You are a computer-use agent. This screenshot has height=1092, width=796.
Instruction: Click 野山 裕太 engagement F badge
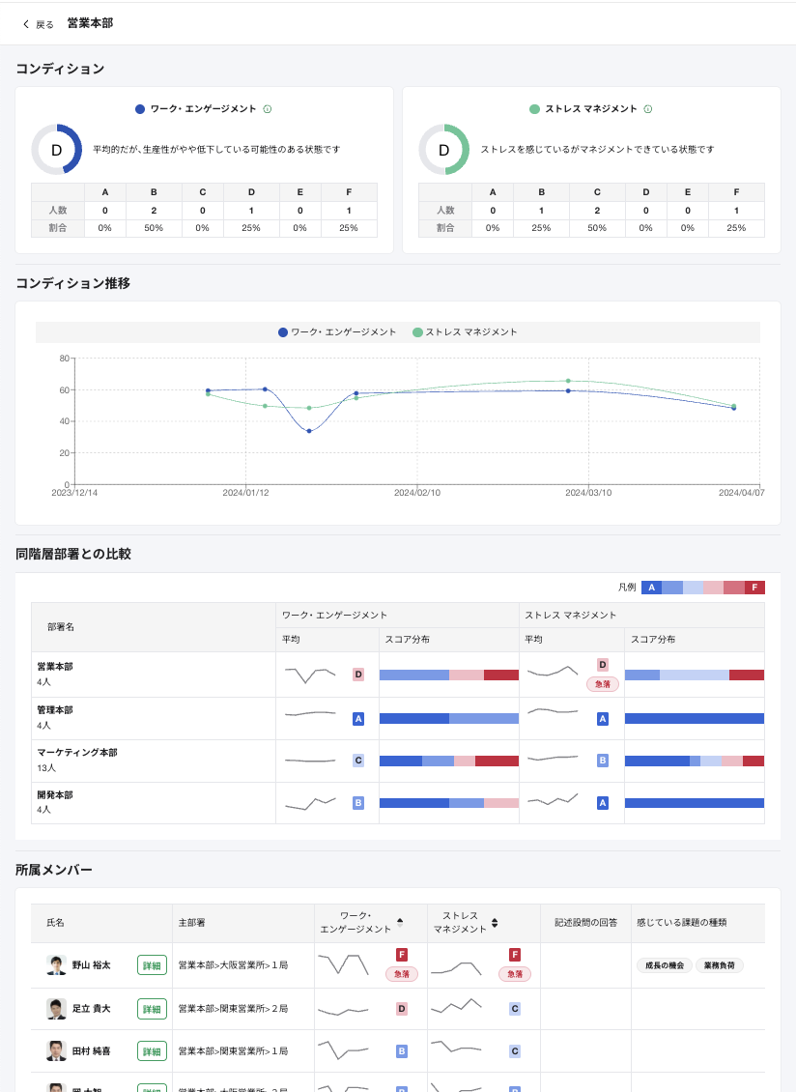(402, 954)
